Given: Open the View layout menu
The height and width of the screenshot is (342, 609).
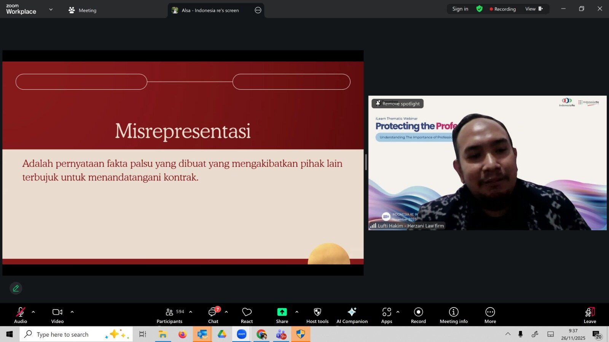Looking at the screenshot, I should [534, 9].
